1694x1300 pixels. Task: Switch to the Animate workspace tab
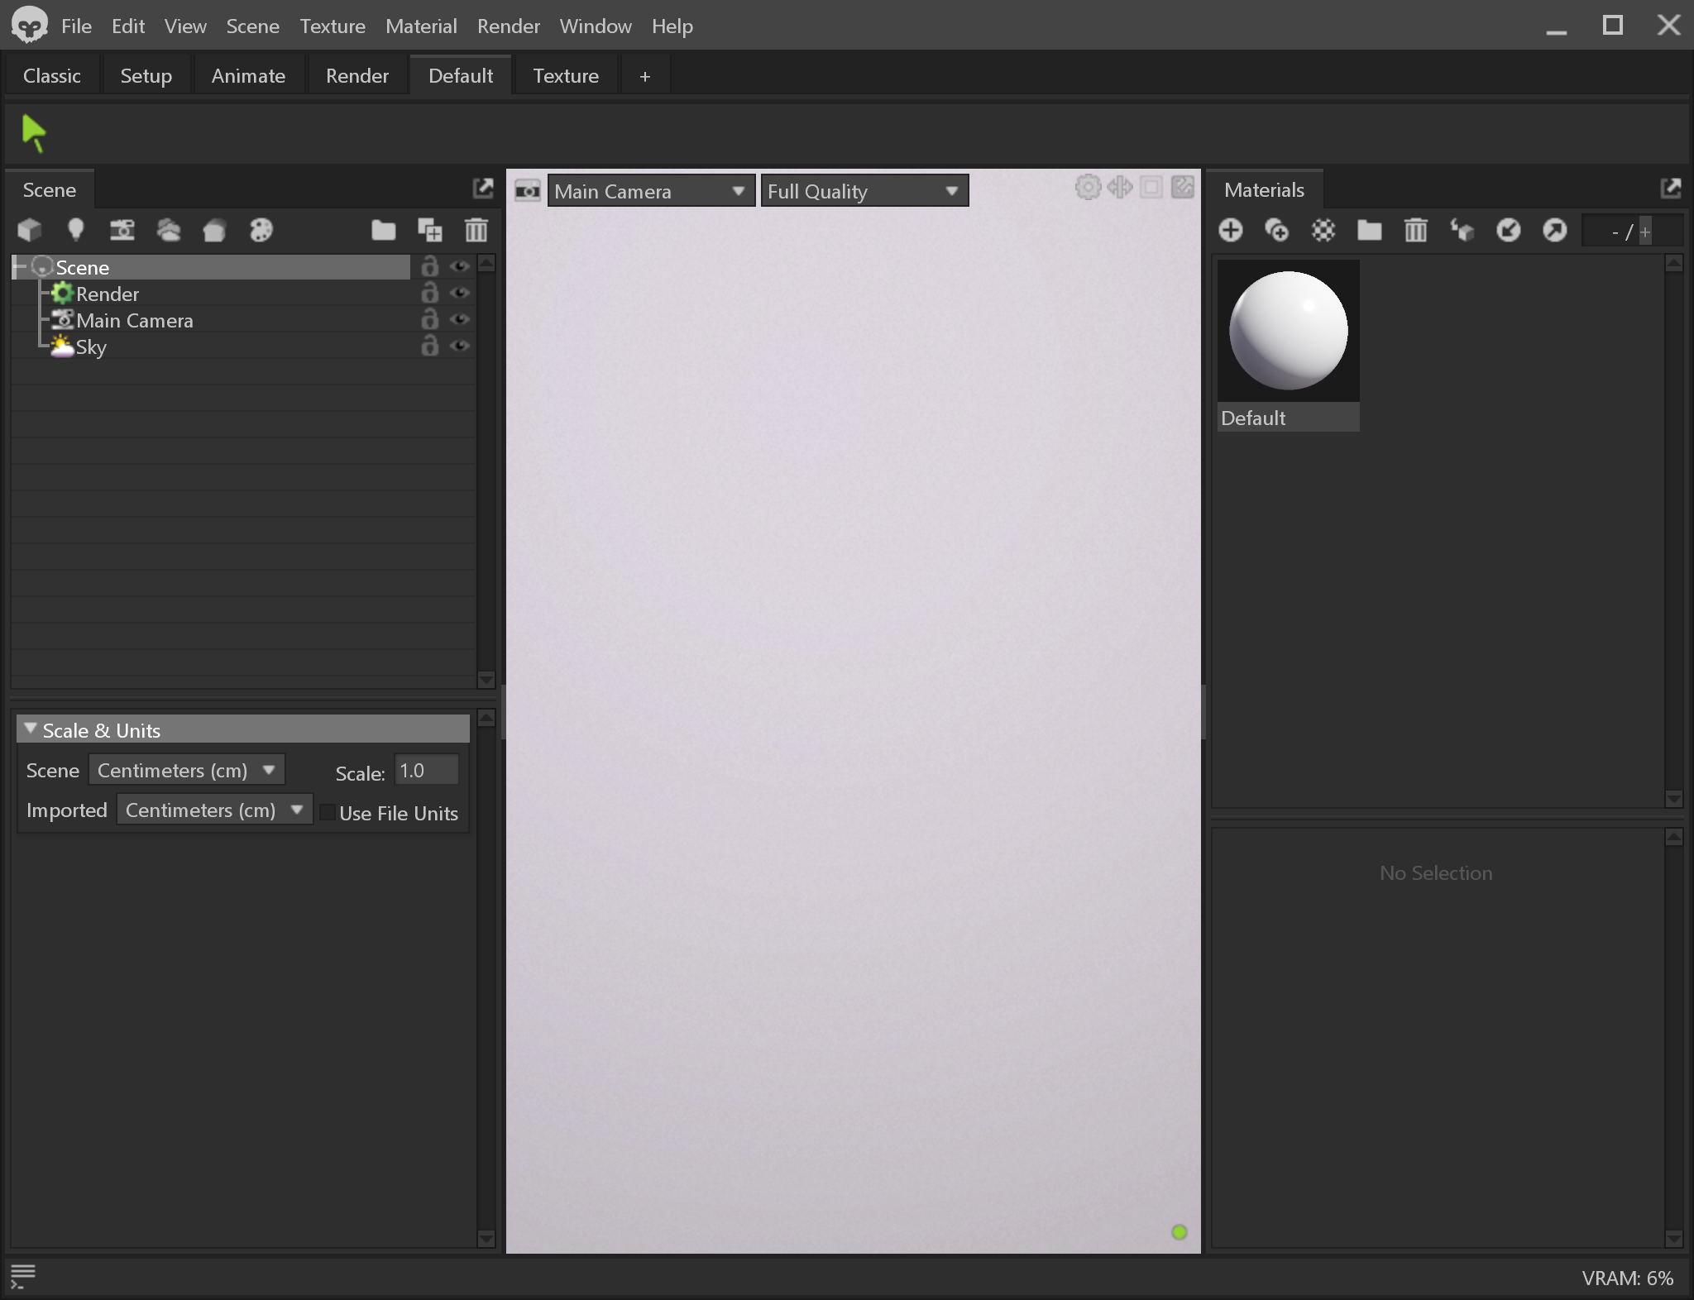tap(248, 76)
